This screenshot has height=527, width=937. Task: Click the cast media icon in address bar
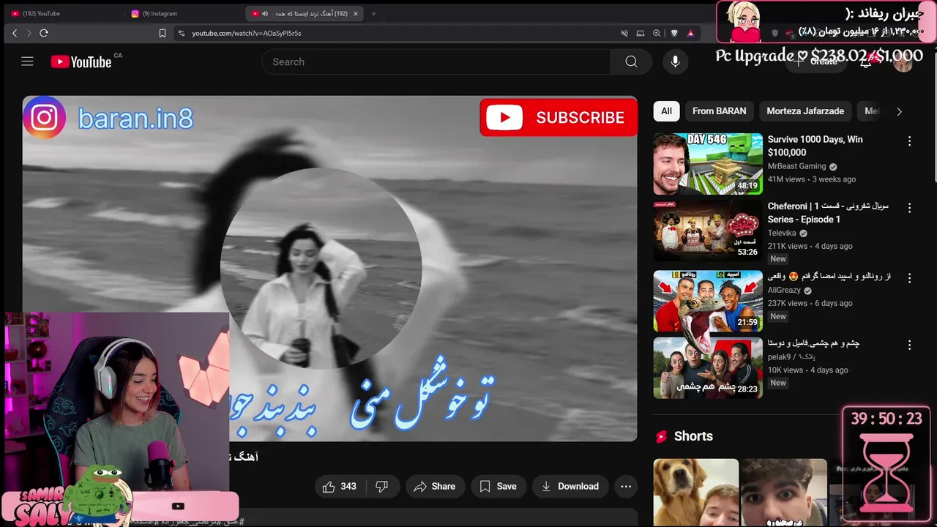[641, 33]
